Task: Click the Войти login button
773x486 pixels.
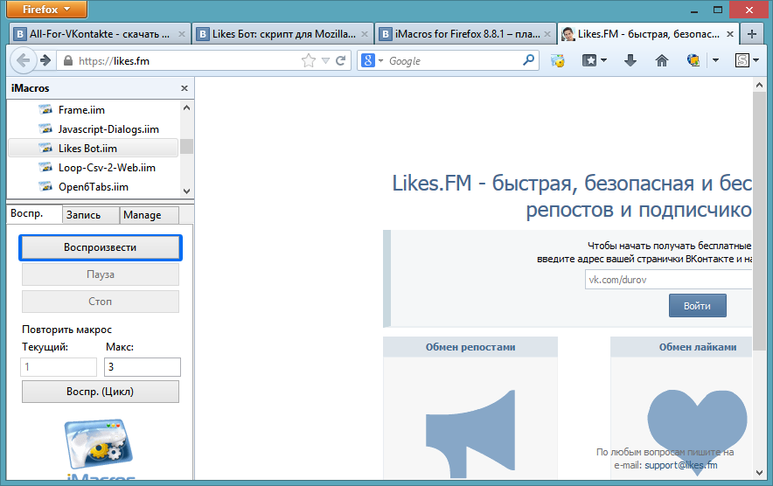Action: coord(698,306)
